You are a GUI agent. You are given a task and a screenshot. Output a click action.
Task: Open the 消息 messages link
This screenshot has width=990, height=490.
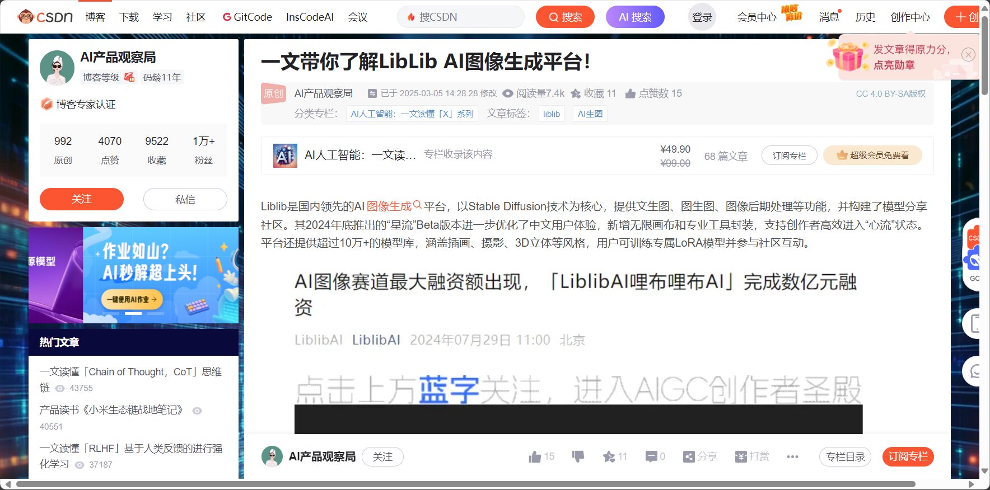pos(829,17)
